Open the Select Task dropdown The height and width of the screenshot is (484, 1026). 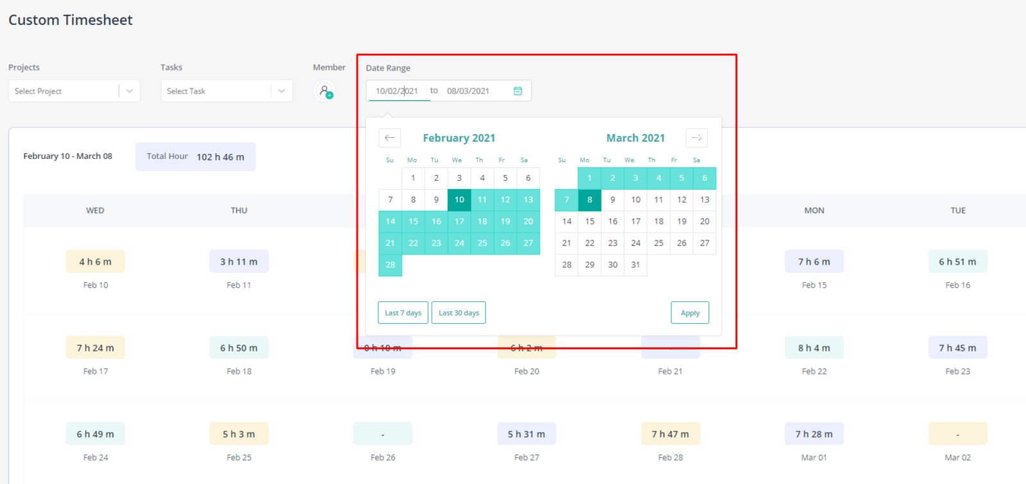227,91
